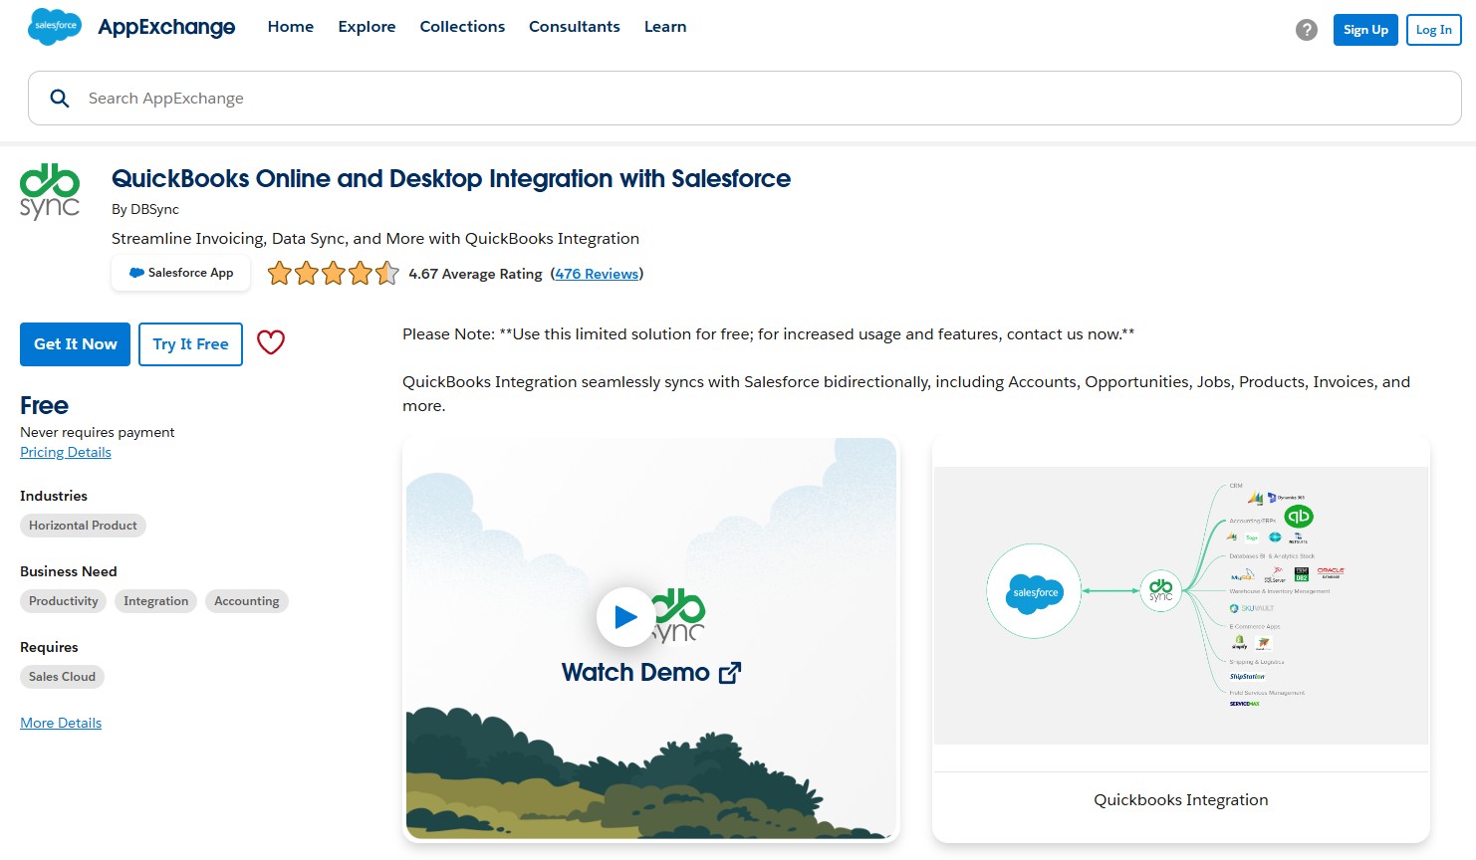Click the 'By DBSync' publisher text
Image resolution: width=1476 pixels, height=860 pixels.
(x=145, y=209)
